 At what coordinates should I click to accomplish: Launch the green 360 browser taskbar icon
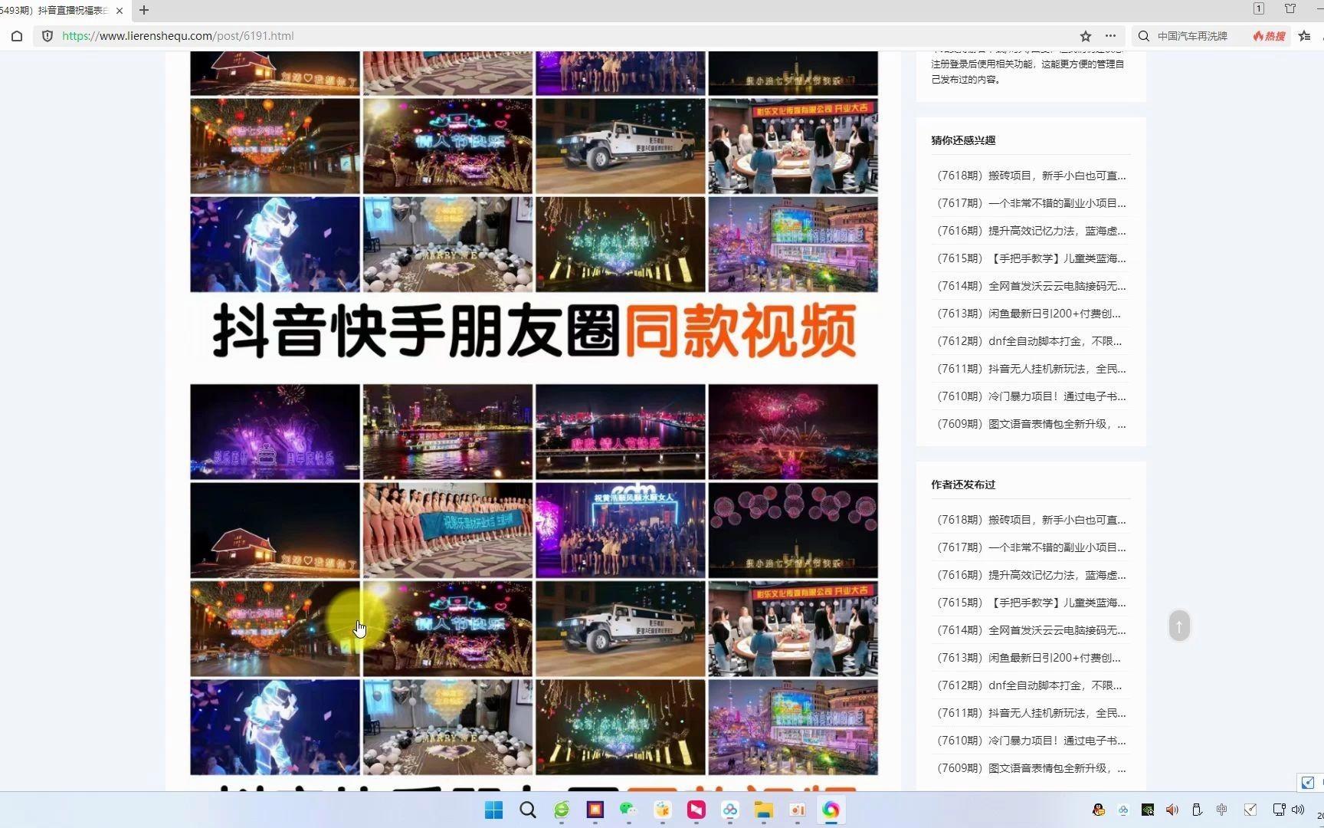(x=562, y=810)
